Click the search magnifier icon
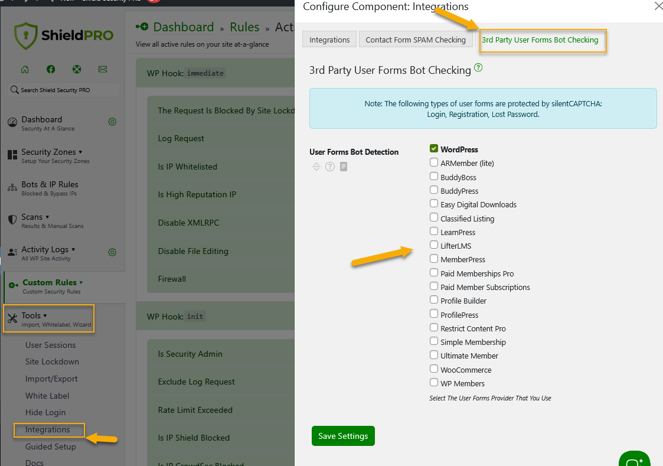The height and width of the screenshot is (466, 663). click(14, 90)
